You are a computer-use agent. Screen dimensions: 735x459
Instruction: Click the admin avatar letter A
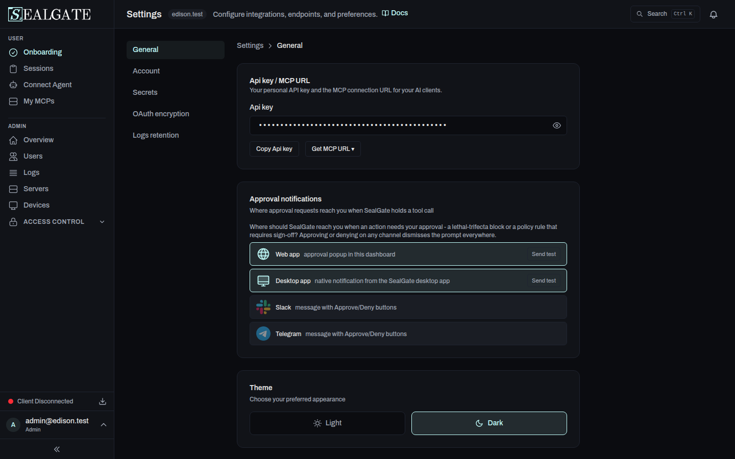pyautogui.click(x=13, y=425)
